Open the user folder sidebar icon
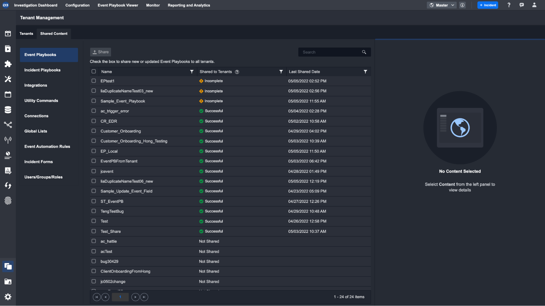545x306 pixels. (8, 282)
